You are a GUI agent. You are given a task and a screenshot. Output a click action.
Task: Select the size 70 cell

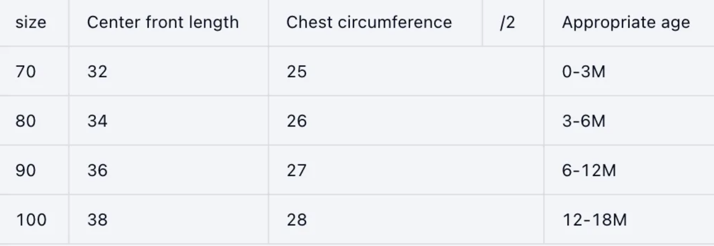(x=26, y=72)
